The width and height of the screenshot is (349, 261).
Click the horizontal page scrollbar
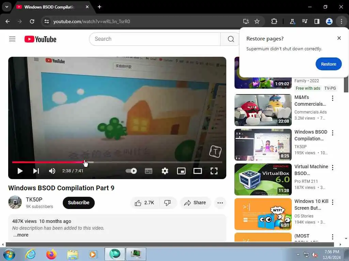click(170, 244)
